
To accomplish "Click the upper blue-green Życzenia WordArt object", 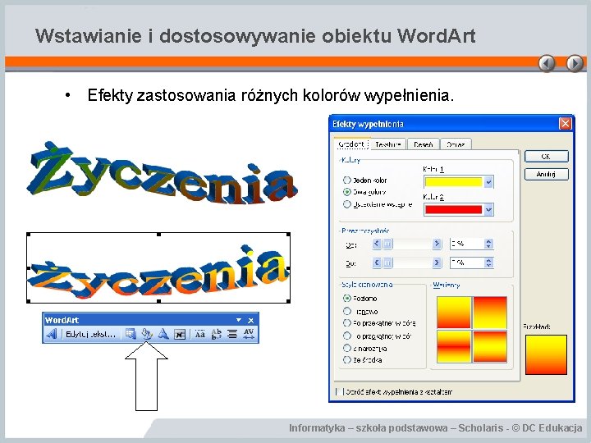I will pos(162,174).
